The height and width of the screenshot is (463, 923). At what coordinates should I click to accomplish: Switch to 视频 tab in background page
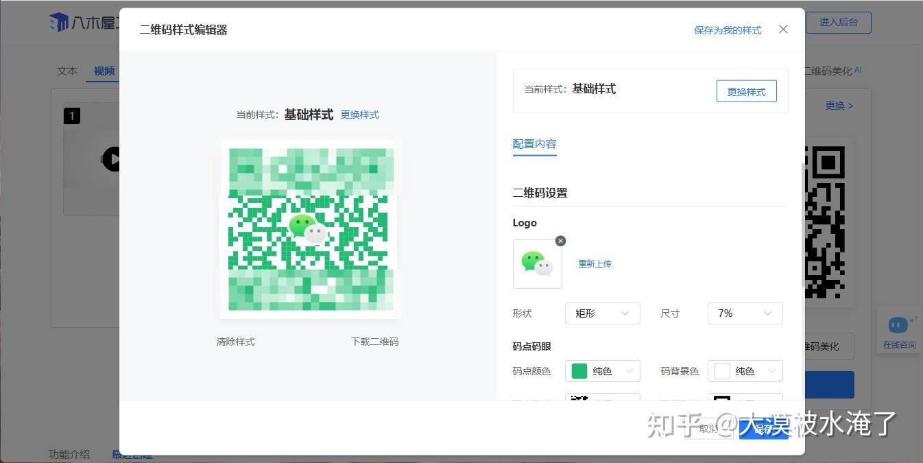click(x=104, y=71)
